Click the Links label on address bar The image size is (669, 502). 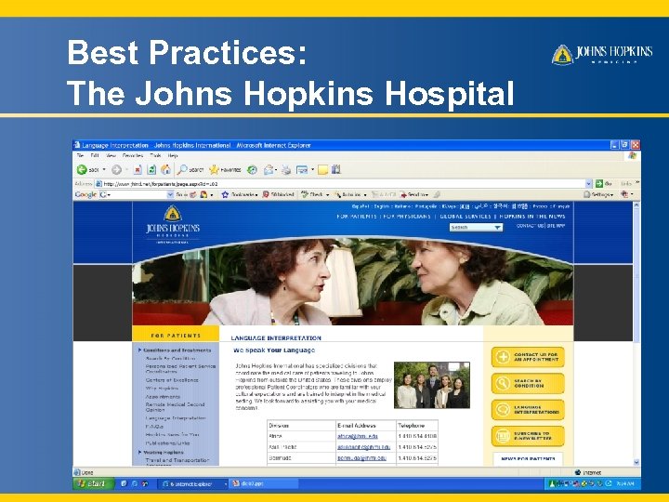[x=626, y=183]
